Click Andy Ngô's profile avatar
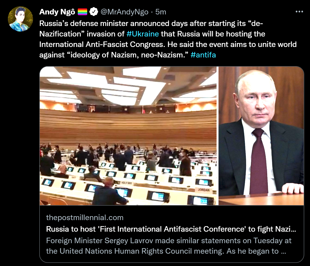This screenshot has width=310, height=266. 20,19
